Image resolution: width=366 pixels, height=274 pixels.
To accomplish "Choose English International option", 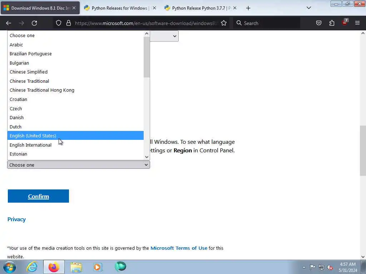I will [x=75, y=145].
